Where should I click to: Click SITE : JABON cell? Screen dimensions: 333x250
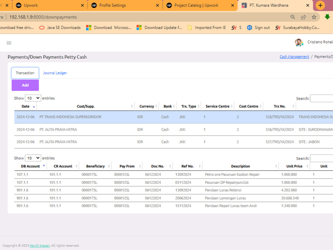(x=309, y=142)
